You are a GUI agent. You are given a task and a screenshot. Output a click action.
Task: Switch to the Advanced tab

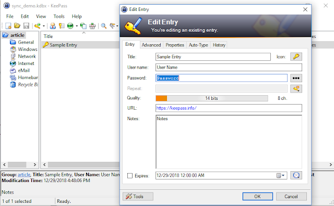[151, 45]
